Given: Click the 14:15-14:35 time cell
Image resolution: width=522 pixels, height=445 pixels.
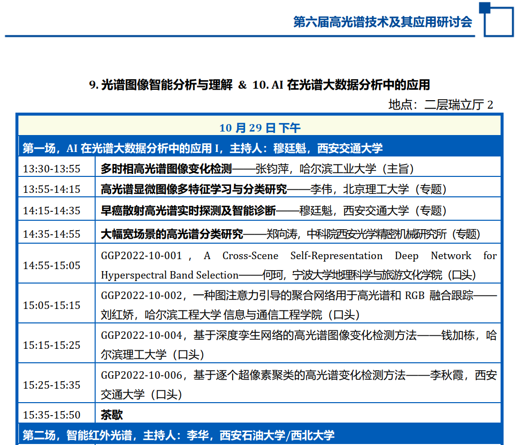Looking at the screenshot, I should click(51, 210).
